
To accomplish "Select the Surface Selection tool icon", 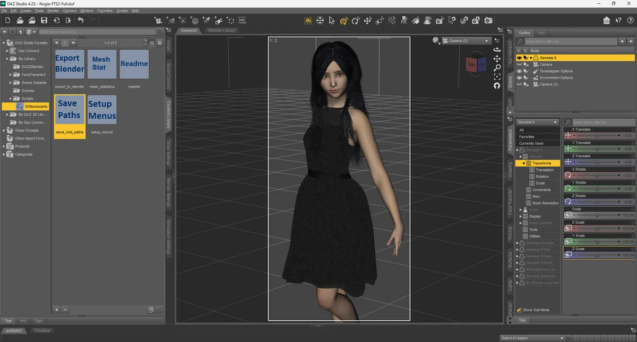I will click(416, 20).
